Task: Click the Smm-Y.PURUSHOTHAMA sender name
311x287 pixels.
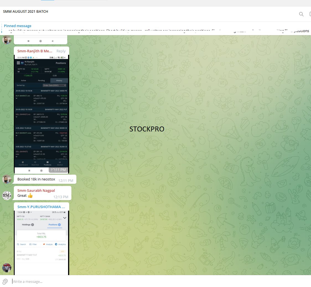Action: 41,207
